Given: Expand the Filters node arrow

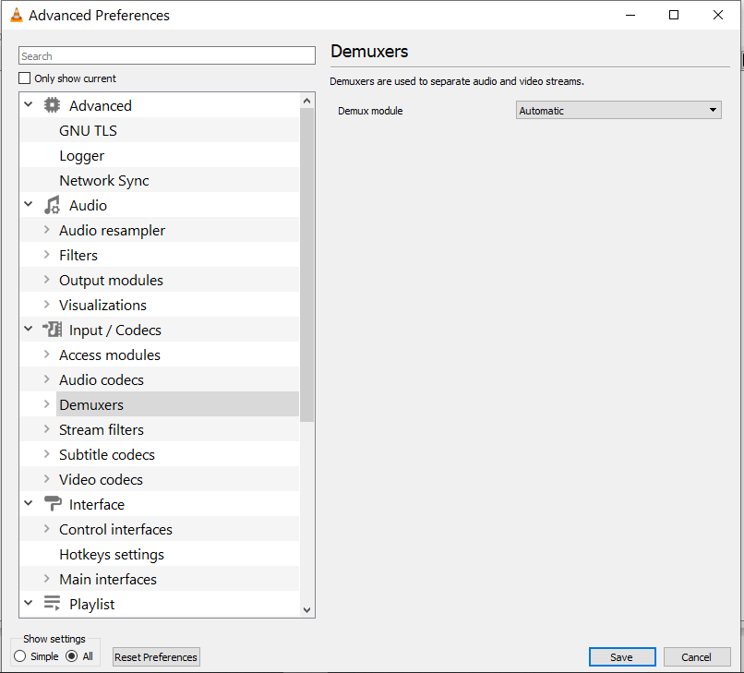Looking at the screenshot, I should 46,255.
